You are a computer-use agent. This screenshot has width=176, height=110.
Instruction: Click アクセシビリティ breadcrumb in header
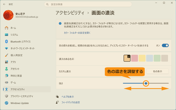coord(70,13)
